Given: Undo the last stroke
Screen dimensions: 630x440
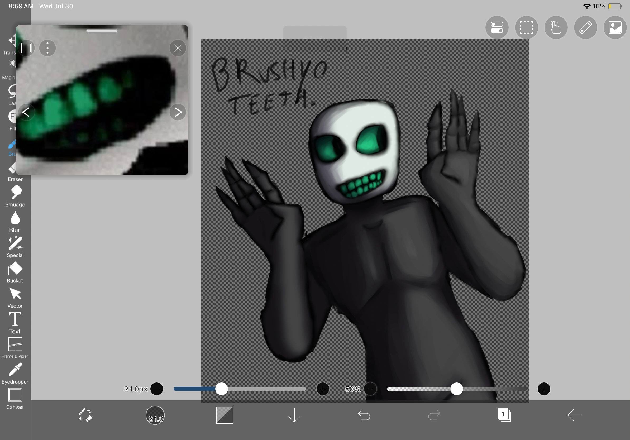Looking at the screenshot, I should click(x=364, y=415).
